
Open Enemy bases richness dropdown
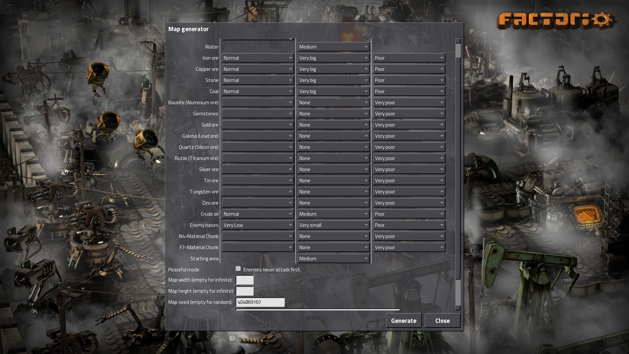[x=409, y=225]
